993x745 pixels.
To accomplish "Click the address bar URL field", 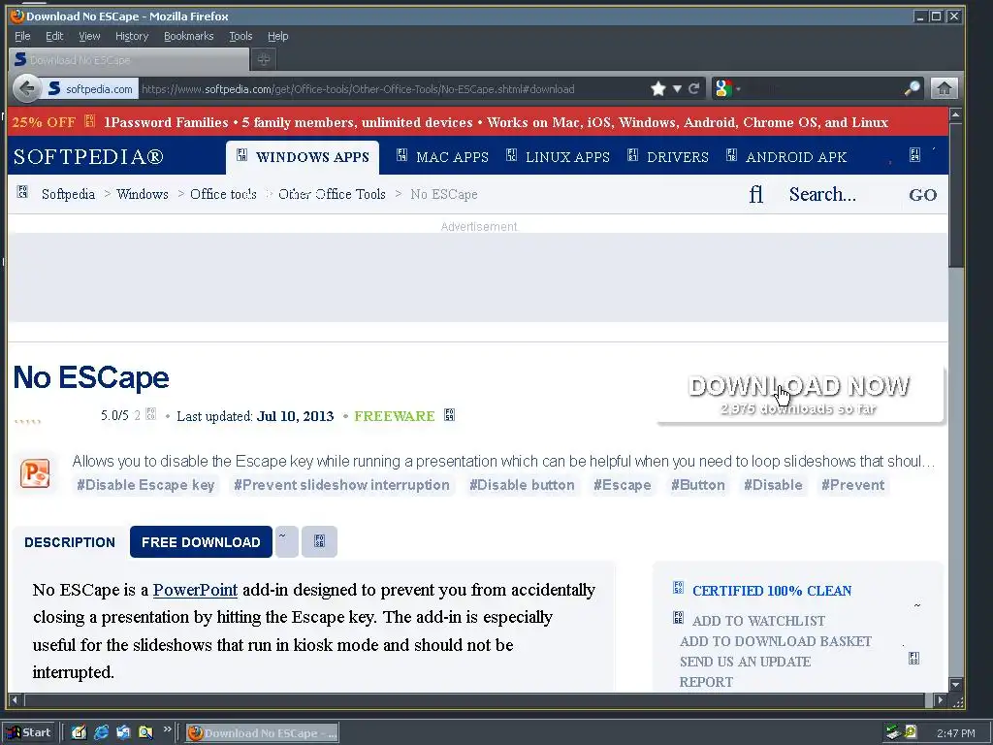I will [x=393, y=88].
